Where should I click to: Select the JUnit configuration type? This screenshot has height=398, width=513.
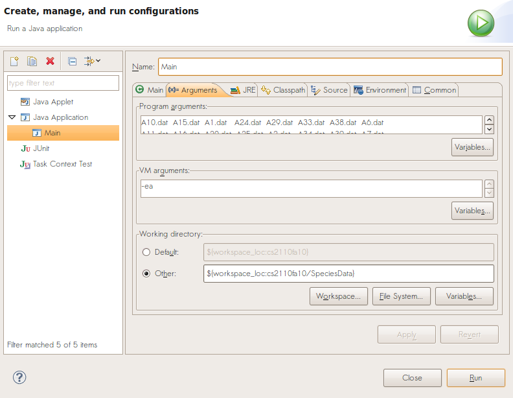pos(41,148)
